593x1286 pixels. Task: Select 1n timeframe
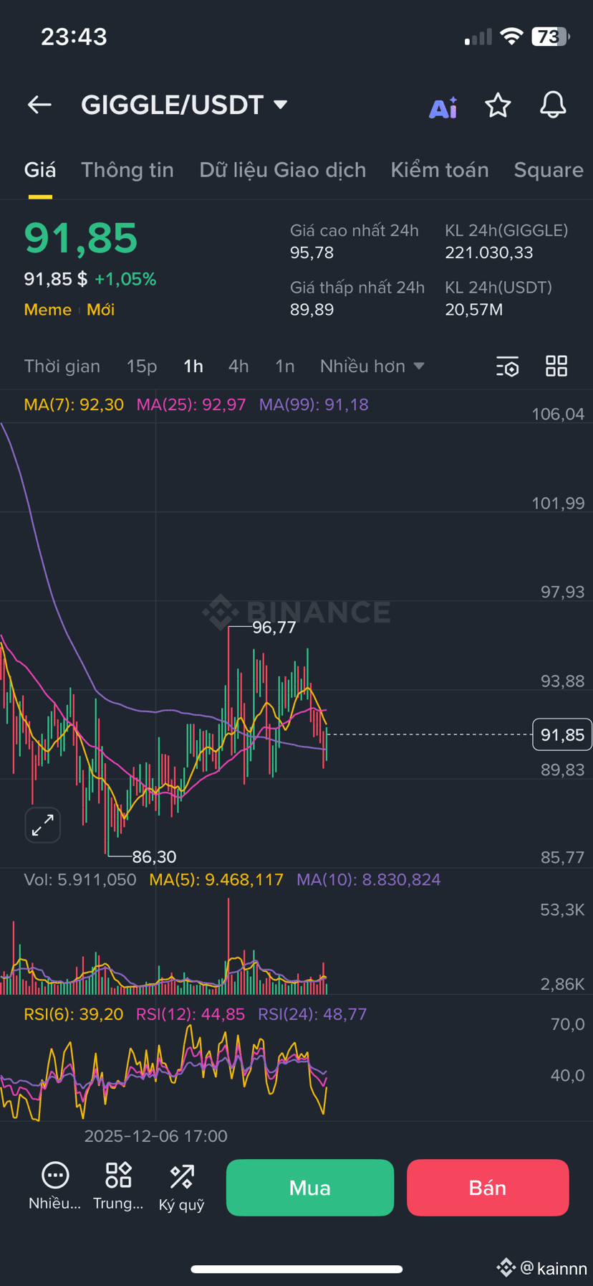(285, 366)
